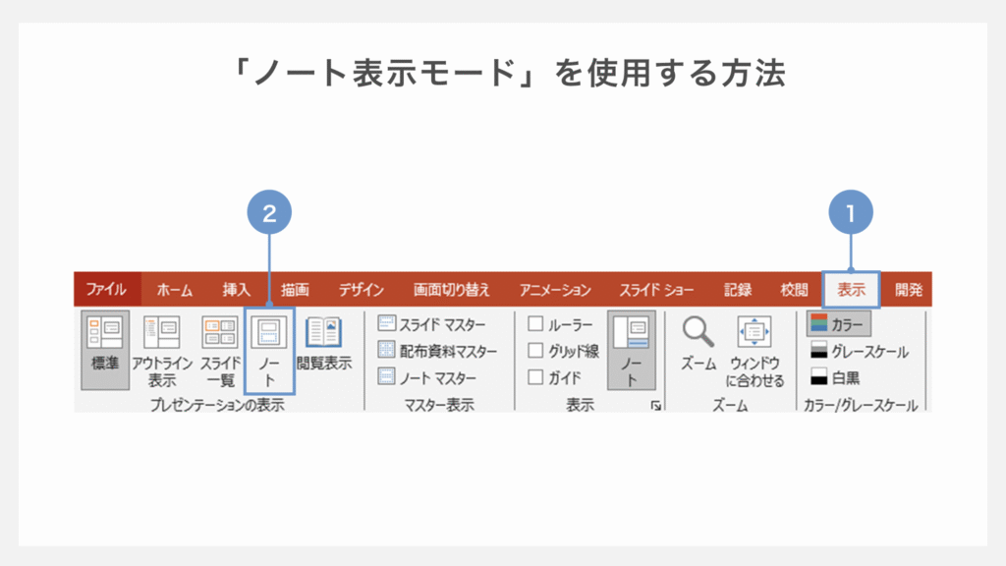The image size is (1006, 566).
Task: Open the ファイル tab
Action: [x=106, y=290]
